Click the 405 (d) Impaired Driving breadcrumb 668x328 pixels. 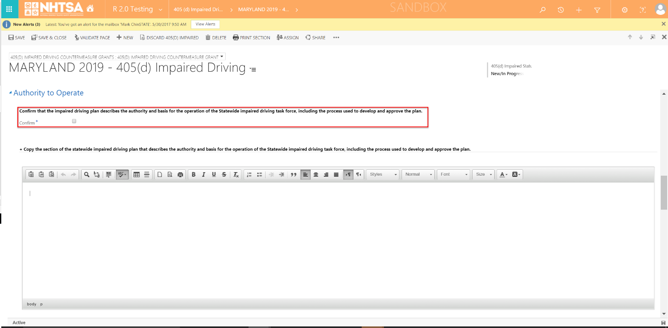click(x=198, y=9)
